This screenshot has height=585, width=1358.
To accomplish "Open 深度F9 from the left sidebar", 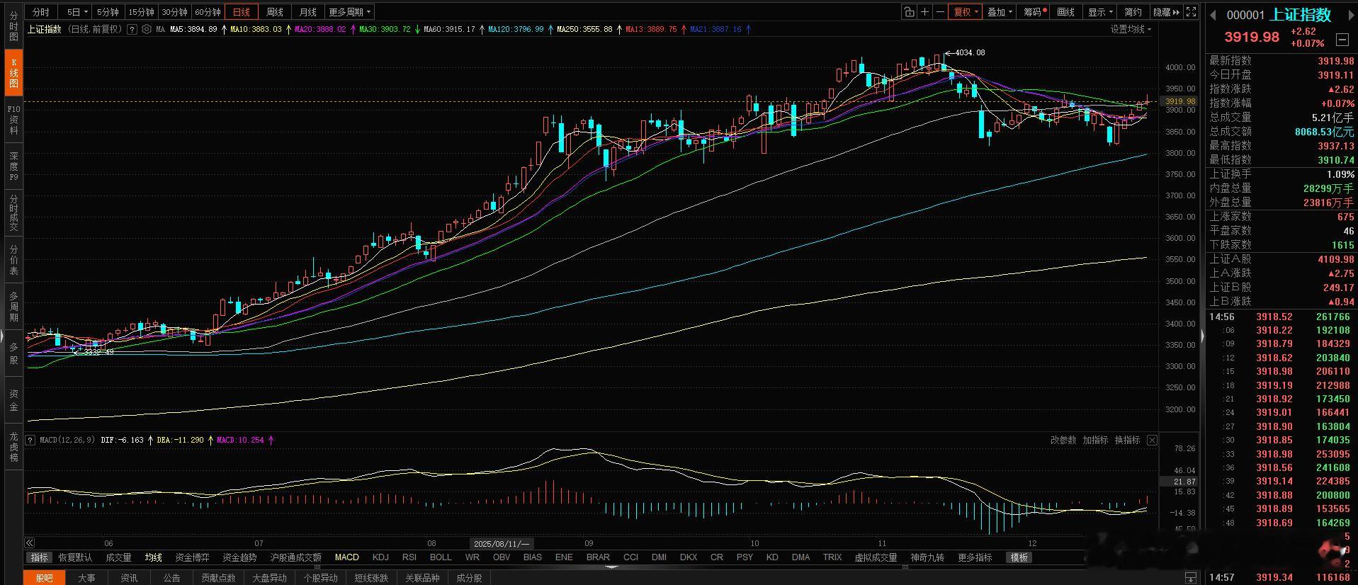I will point(13,166).
